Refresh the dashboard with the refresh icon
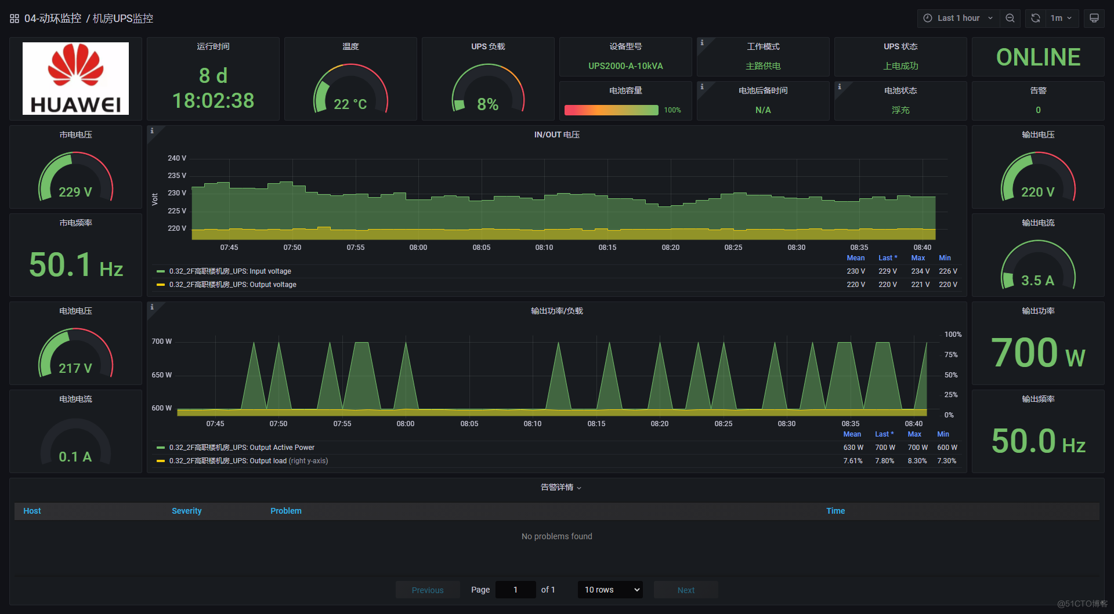Screen dimensions: 1114x614 [1036, 18]
